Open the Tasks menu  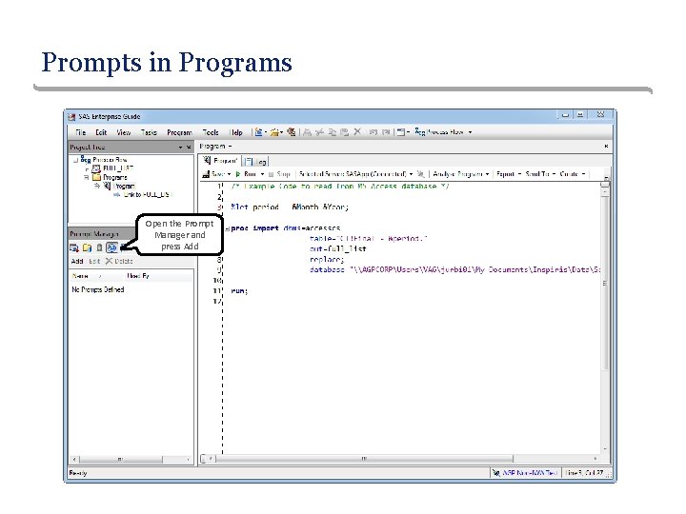(x=149, y=132)
